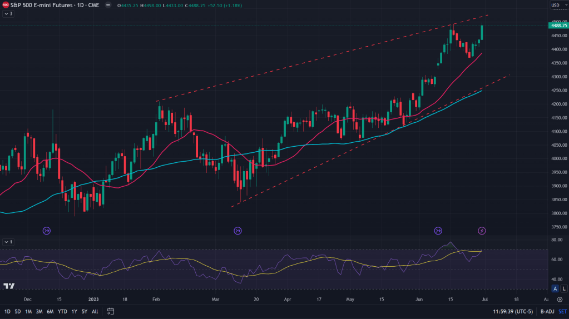Click the TradingView logo on the chart
Screen dimensions: 569x319
9,286
